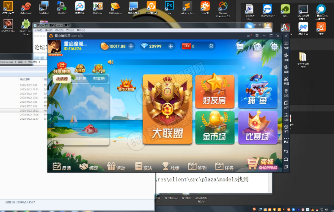
Task: Open the sublime text desktop shortcut
Action: click(x=187, y=8)
